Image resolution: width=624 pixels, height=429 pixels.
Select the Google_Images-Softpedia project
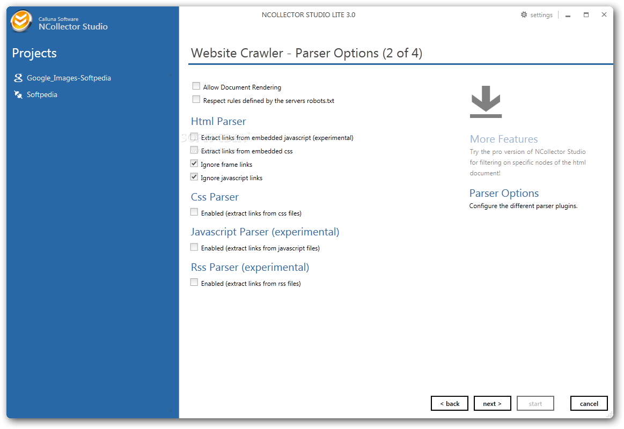tap(69, 78)
